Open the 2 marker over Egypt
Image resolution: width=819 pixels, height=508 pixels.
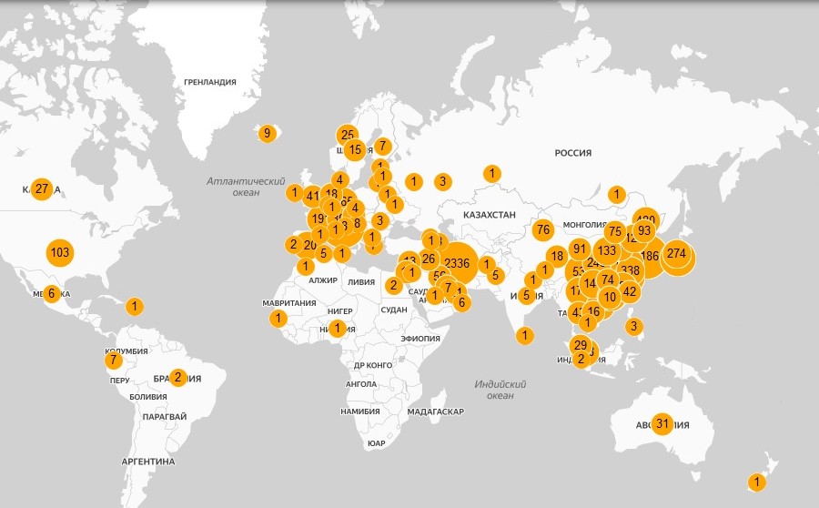394,285
